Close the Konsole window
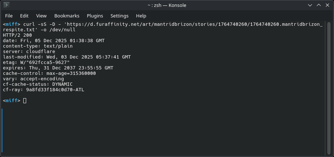 point(327,5)
